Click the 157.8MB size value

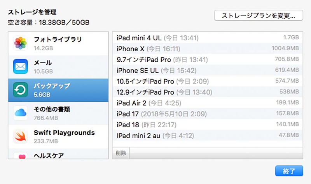point(287,113)
